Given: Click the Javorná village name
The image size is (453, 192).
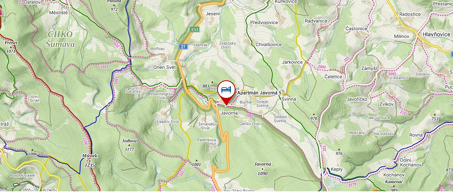Looking at the screenshot, I should 229,113.
